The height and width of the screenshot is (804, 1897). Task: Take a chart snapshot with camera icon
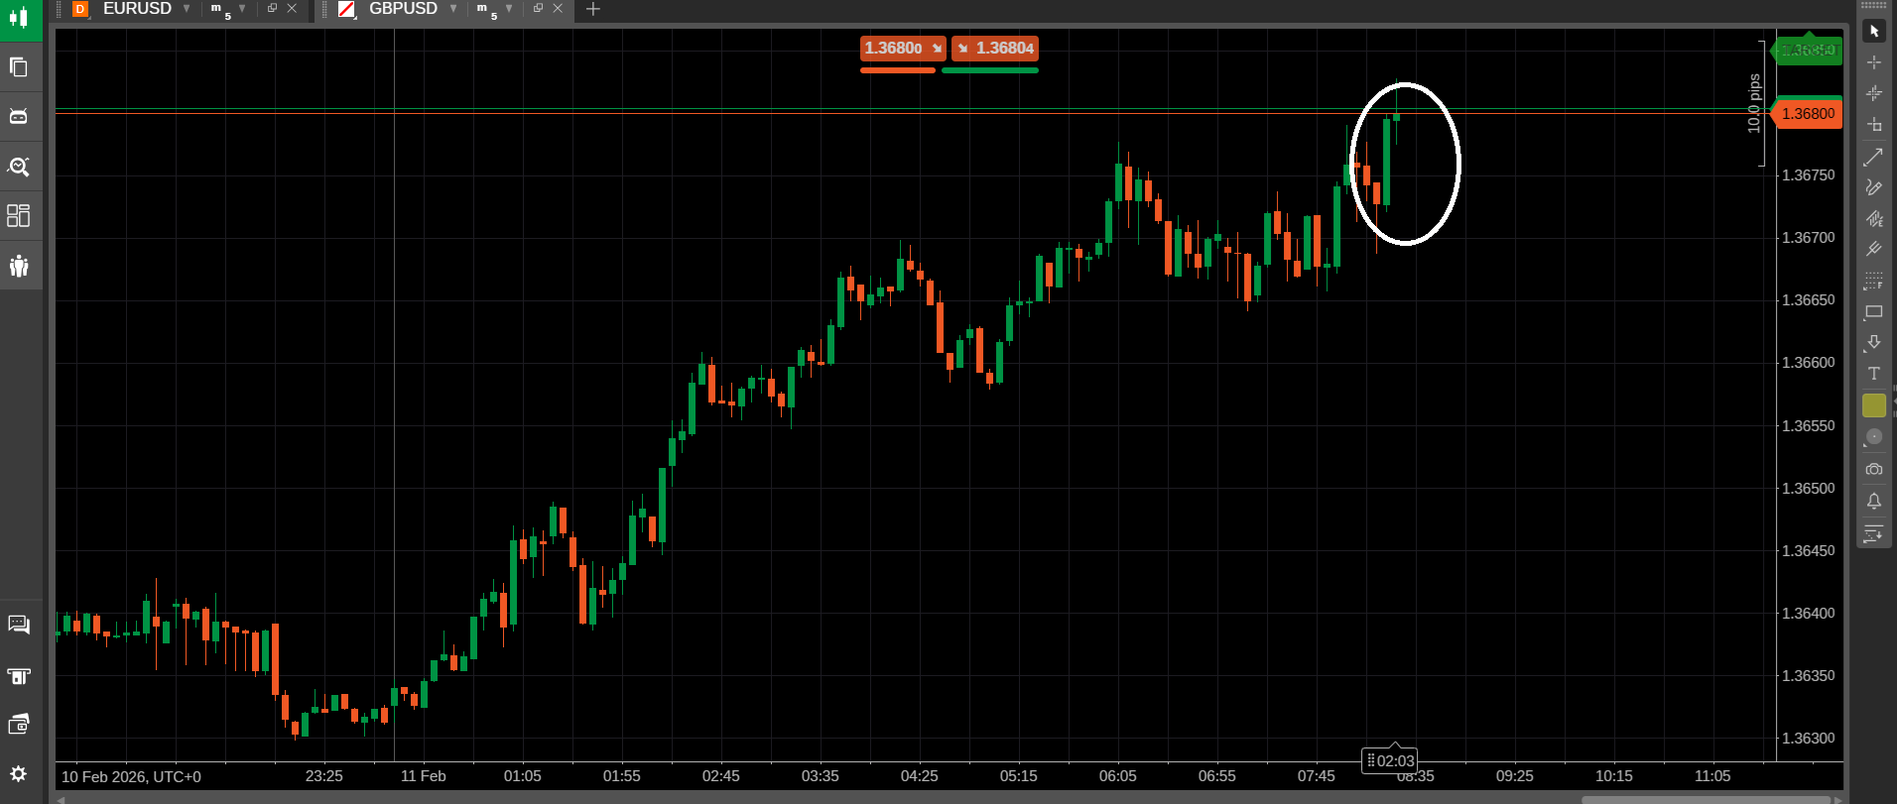click(1873, 469)
